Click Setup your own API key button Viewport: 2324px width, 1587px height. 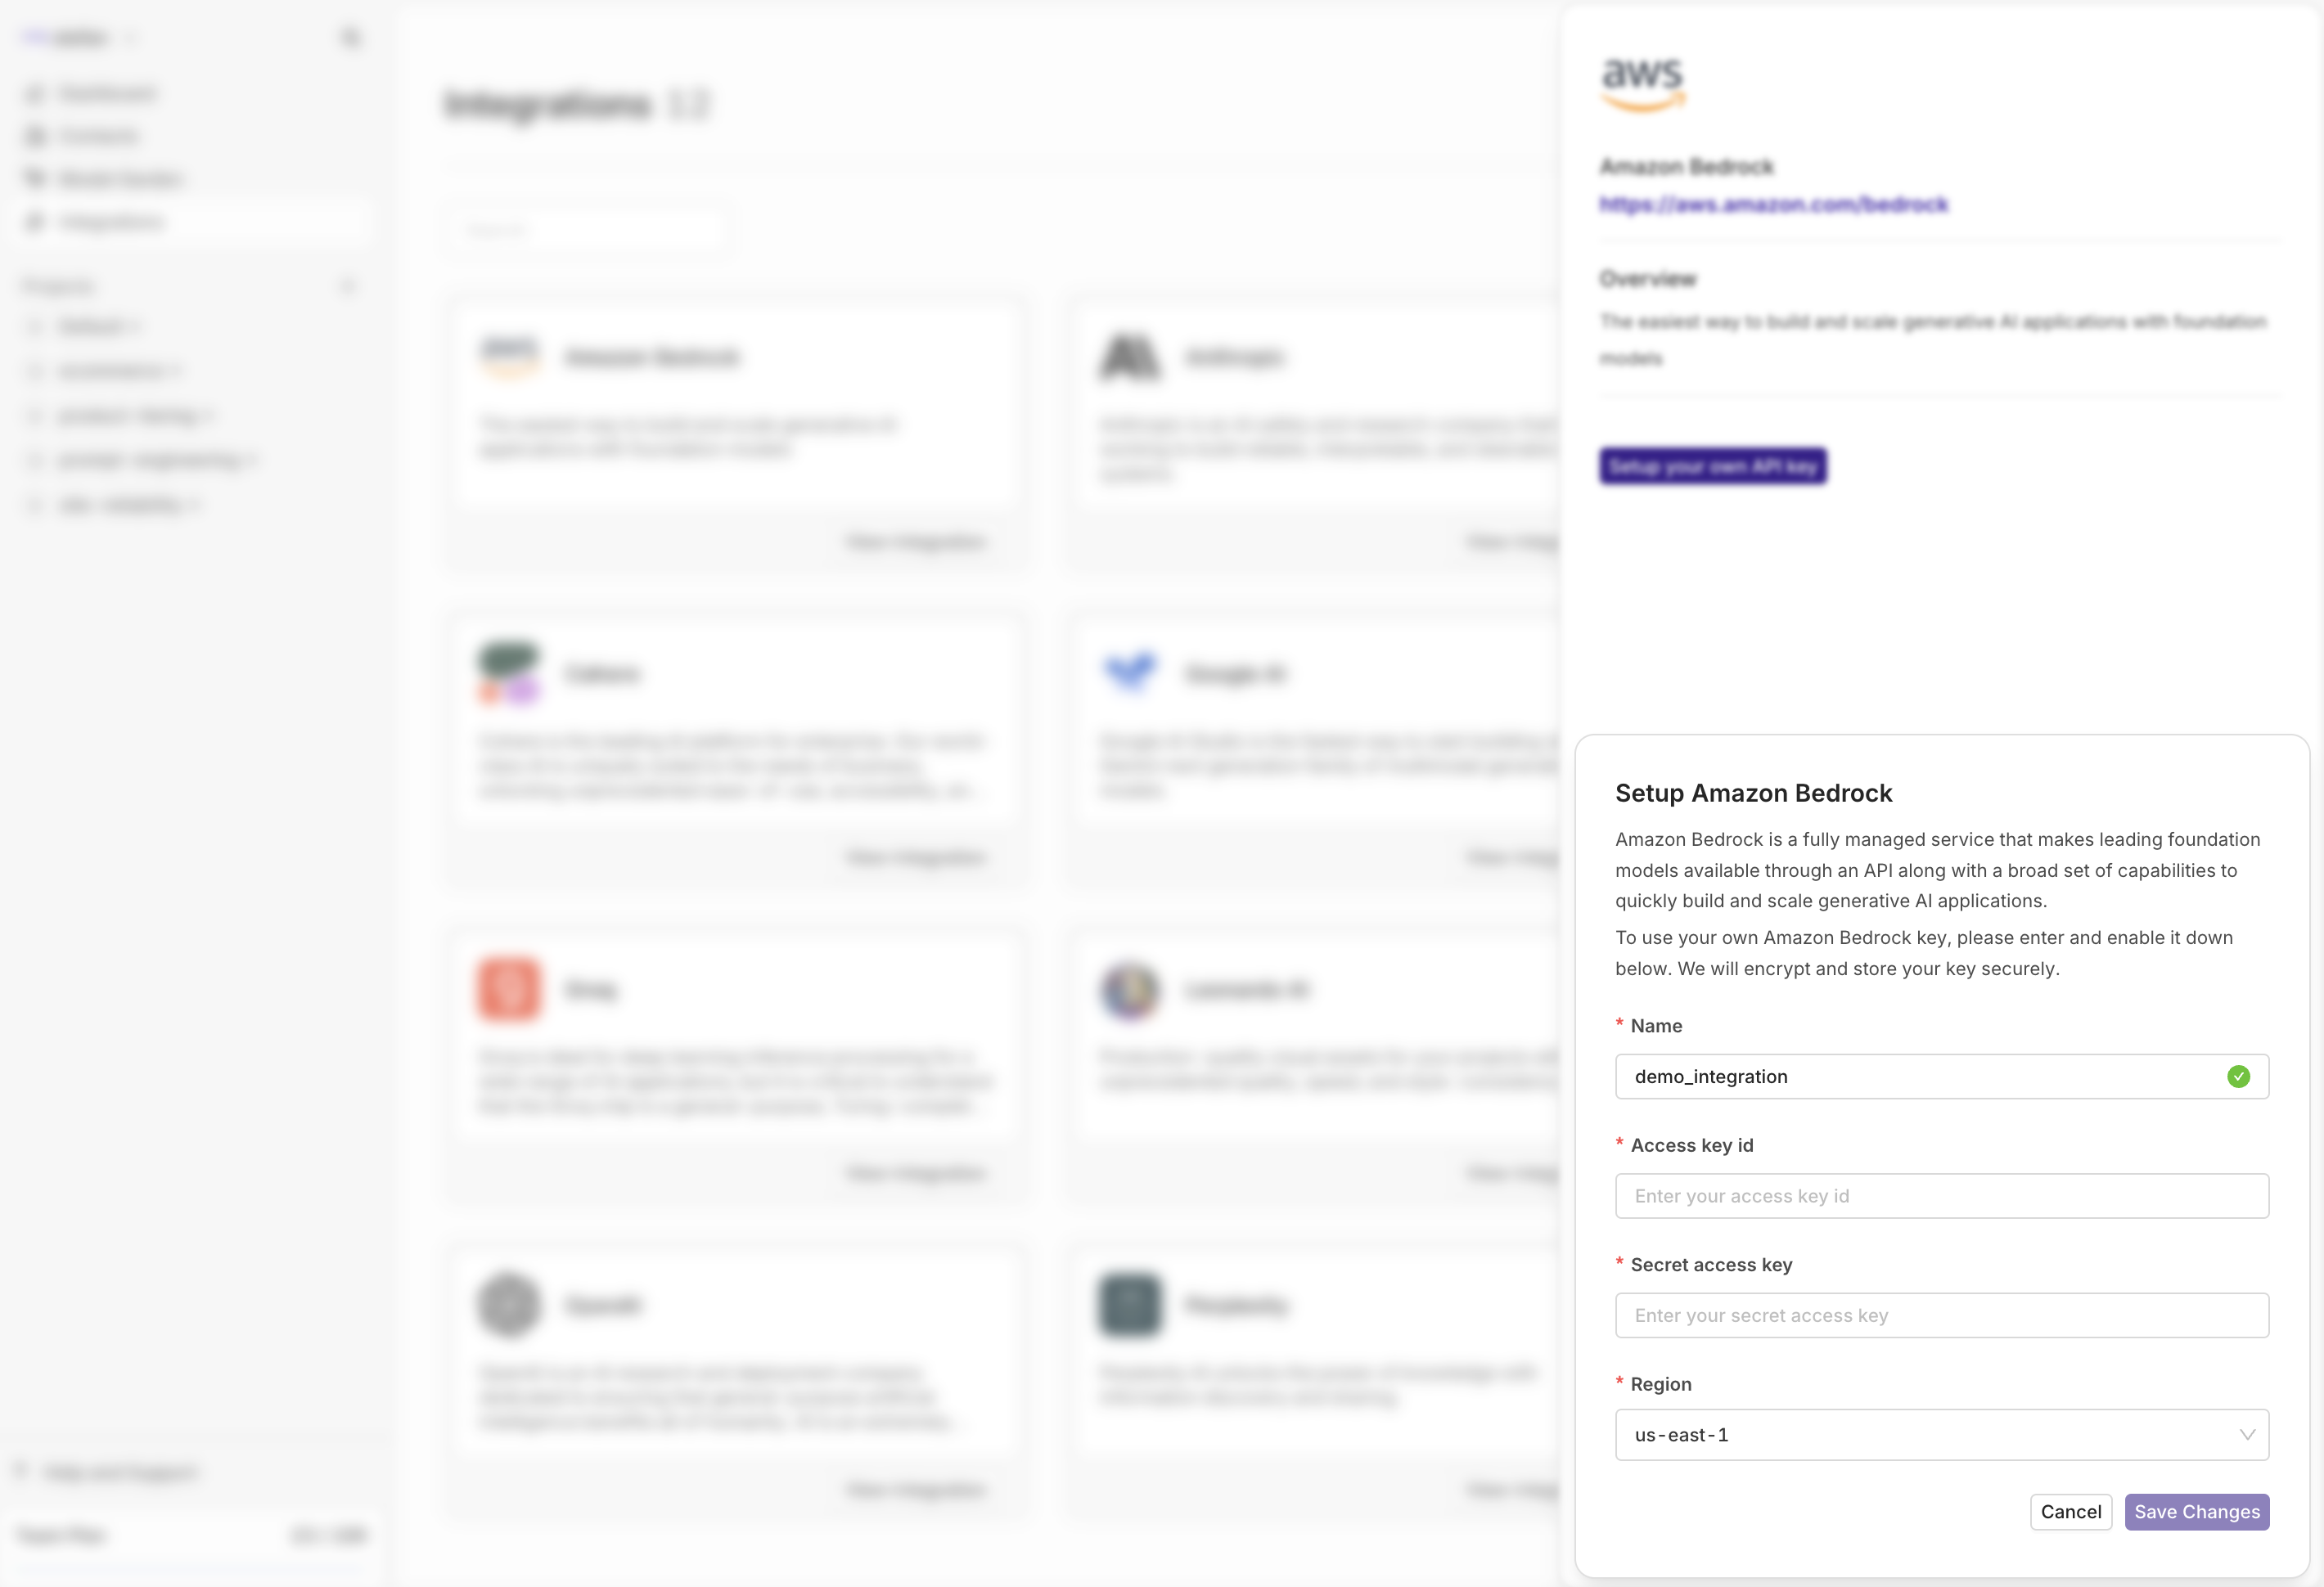[x=1711, y=465]
